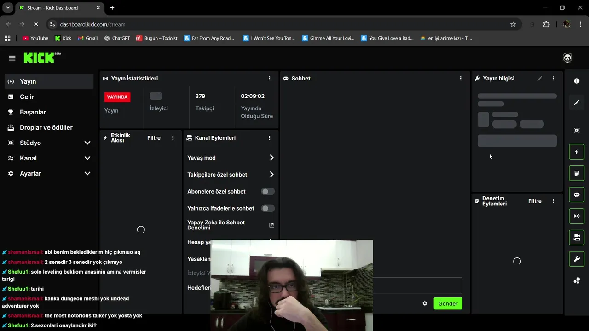The height and width of the screenshot is (331, 589).
Task: Open Droplar ve ödüller in navigation
Action: point(49,127)
